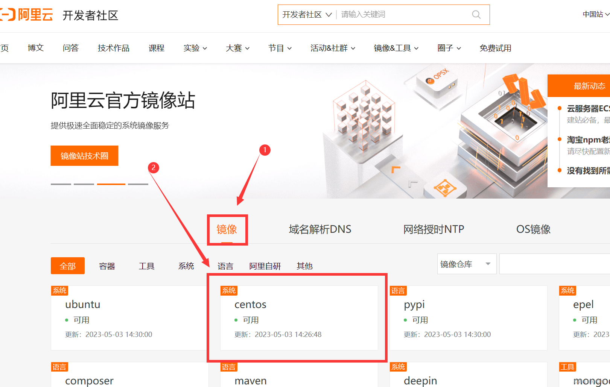Click centos update time 2023-05-03 14:26:48
This screenshot has width=610, height=387.
coord(288,334)
